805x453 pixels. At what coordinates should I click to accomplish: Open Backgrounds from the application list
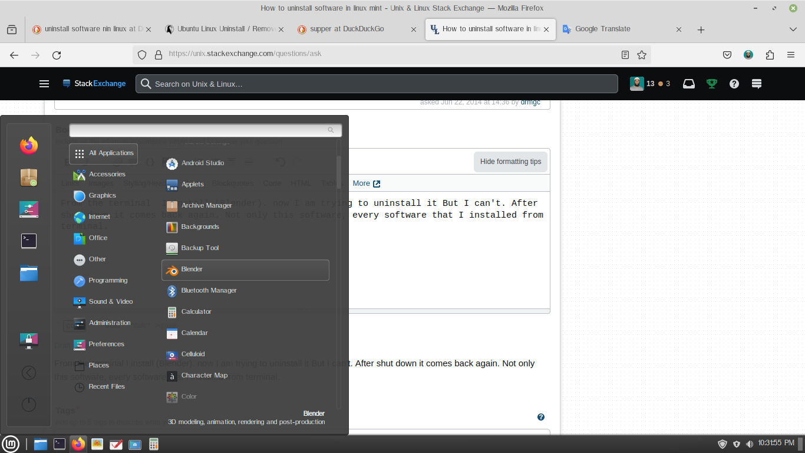point(245,226)
